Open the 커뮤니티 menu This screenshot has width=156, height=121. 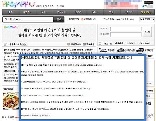pos(61,12)
